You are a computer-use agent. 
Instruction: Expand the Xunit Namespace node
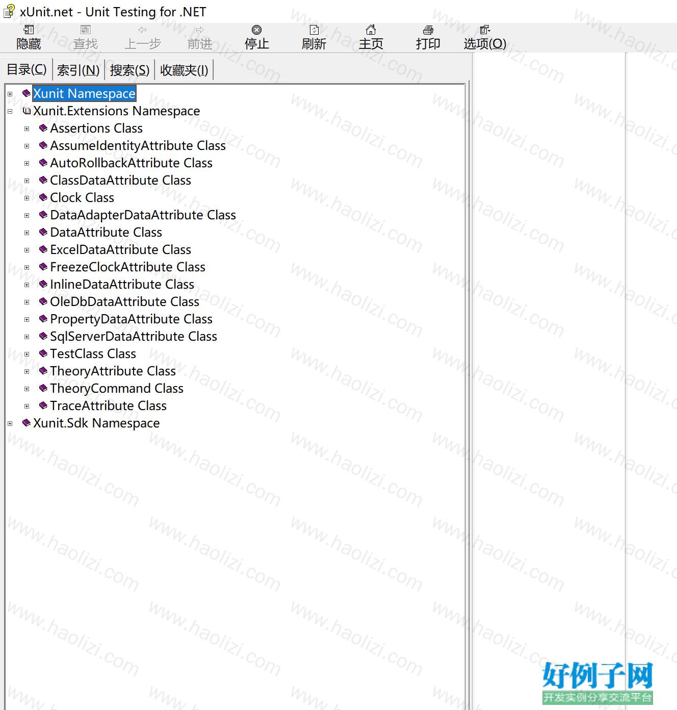10,94
